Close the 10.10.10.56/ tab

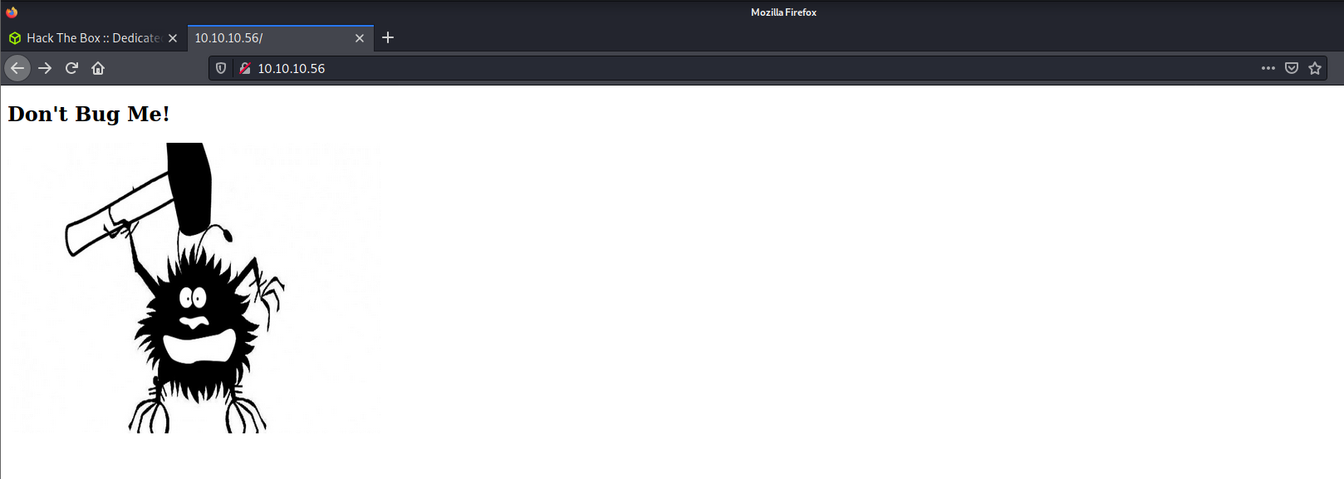coord(360,38)
